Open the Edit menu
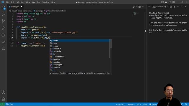This screenshot has height=106, width=189. [x=12, y=2]
